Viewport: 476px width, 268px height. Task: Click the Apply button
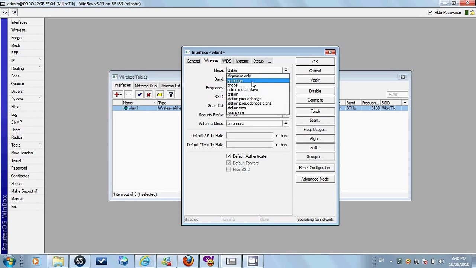click(315, 80)
